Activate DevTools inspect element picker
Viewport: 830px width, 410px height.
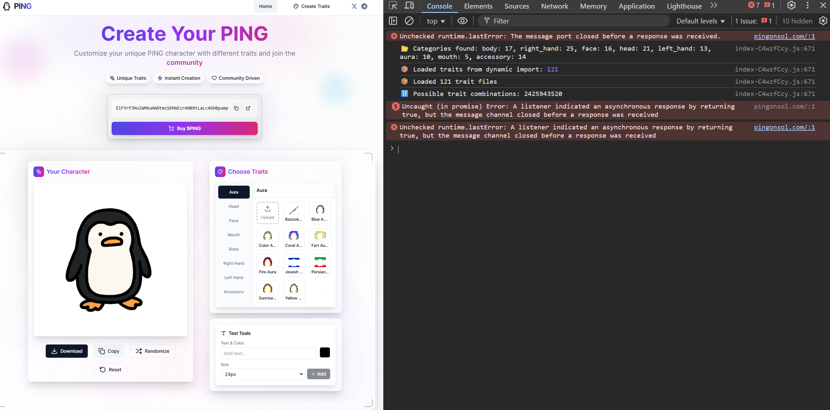pyautogui.click(x=393, y=6)
